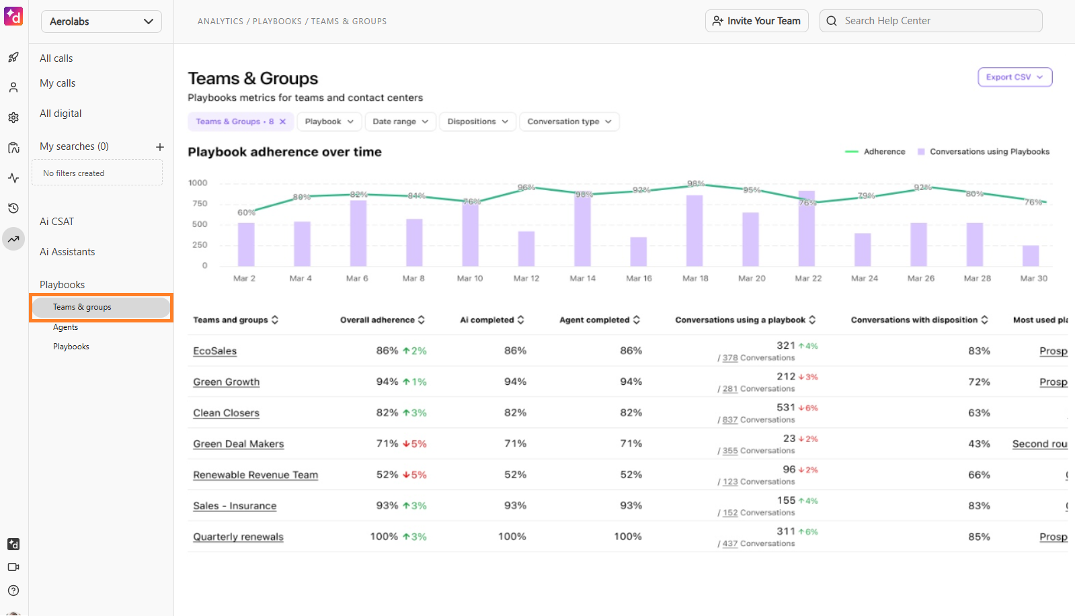The width and height of the screenshot is (1075, 616).
Task: Add a new search with plus icon
Action: point(160,147)
